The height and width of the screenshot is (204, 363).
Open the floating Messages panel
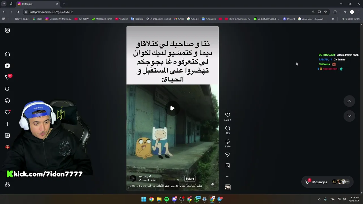pos(328,182)
